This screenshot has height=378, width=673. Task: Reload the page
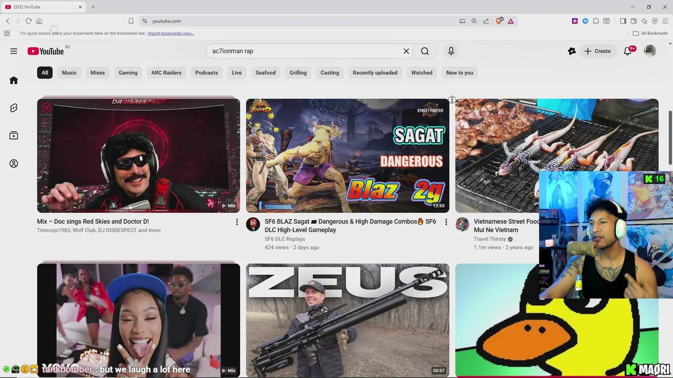click(x=28, y=21)
